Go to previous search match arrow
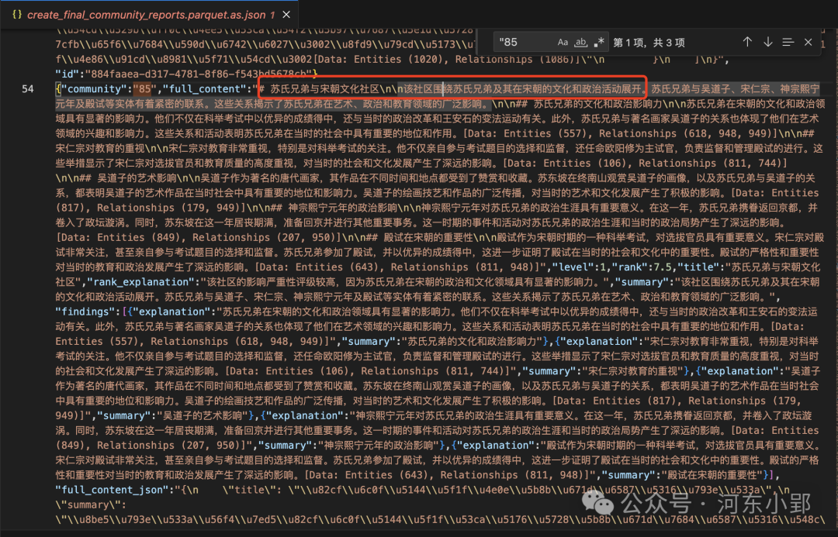 click(747, 42)
